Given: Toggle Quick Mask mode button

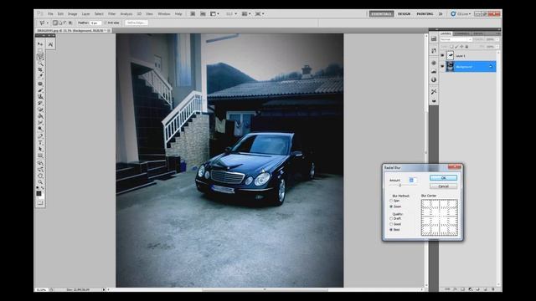Looking at the screenshot, I should point(40,202).
